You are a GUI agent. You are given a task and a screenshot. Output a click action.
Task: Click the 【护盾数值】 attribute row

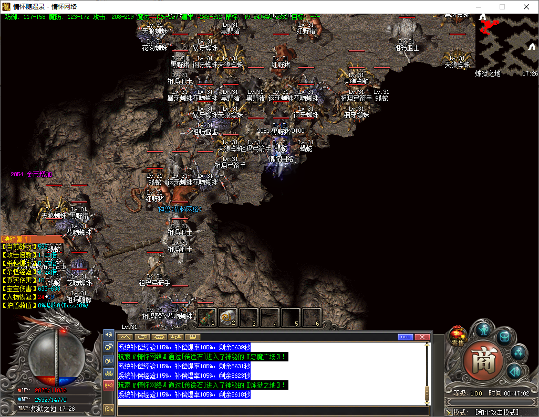pyautogui.click(x=45, y=305)
